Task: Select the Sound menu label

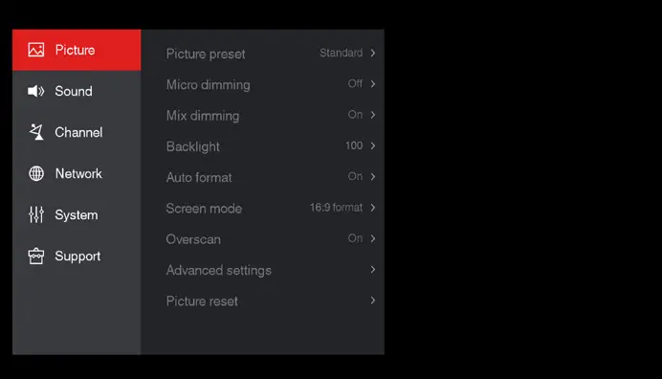Action: tap(74, 91)
